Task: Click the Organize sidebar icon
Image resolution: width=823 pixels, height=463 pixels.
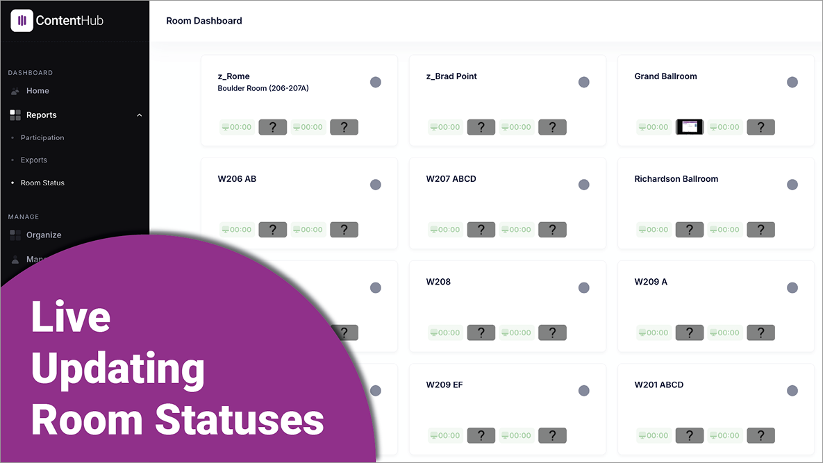Action: (x=15, y=235)
